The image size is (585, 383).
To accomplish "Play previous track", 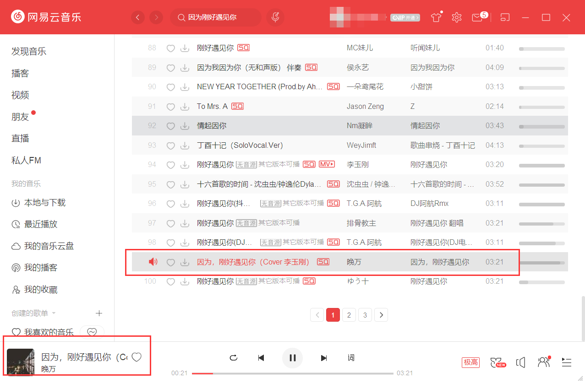I will (261, 358).
